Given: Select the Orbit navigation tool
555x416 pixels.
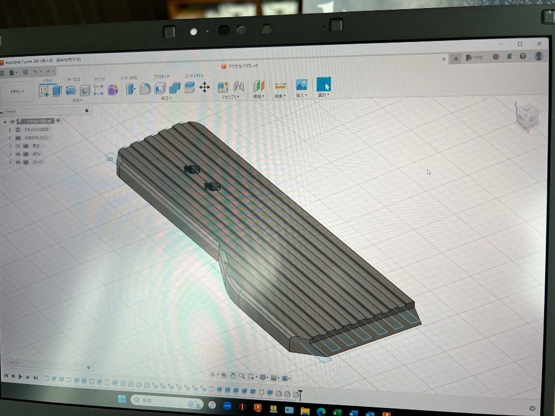Looking at the screenshot, I should 212,374.
